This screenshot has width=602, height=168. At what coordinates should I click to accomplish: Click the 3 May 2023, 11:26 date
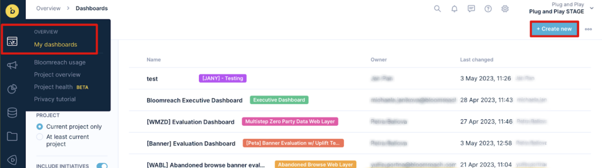485,78
